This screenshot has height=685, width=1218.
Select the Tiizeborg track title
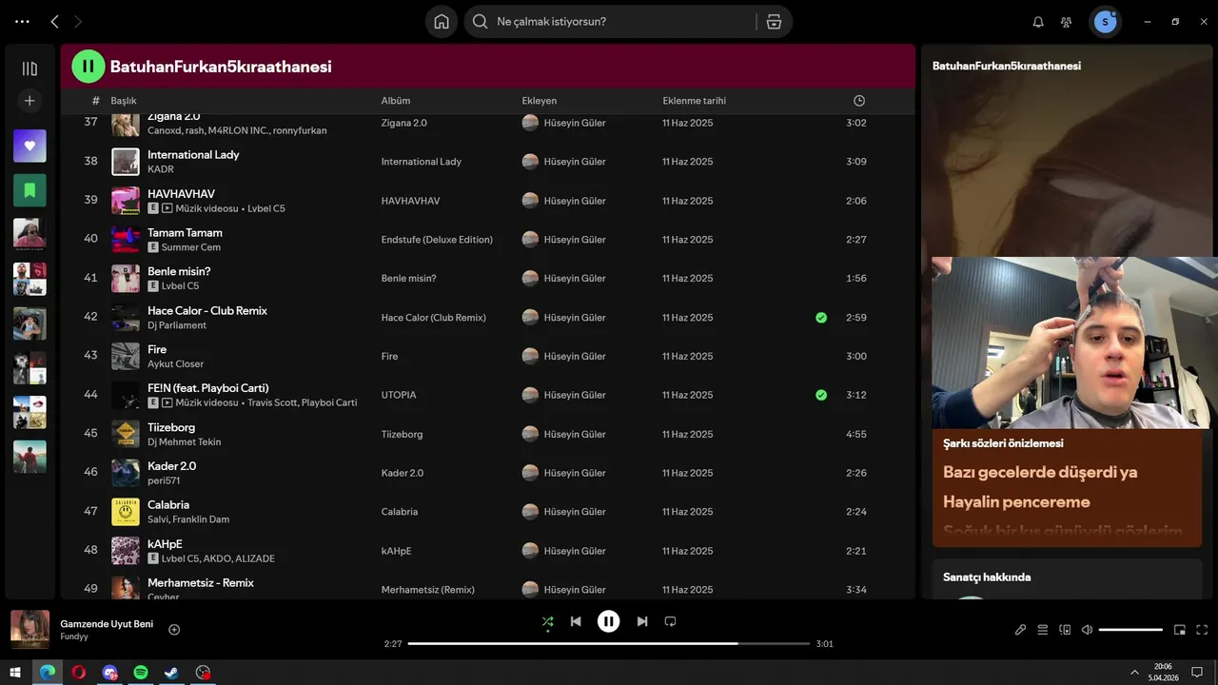coord(171,427)
